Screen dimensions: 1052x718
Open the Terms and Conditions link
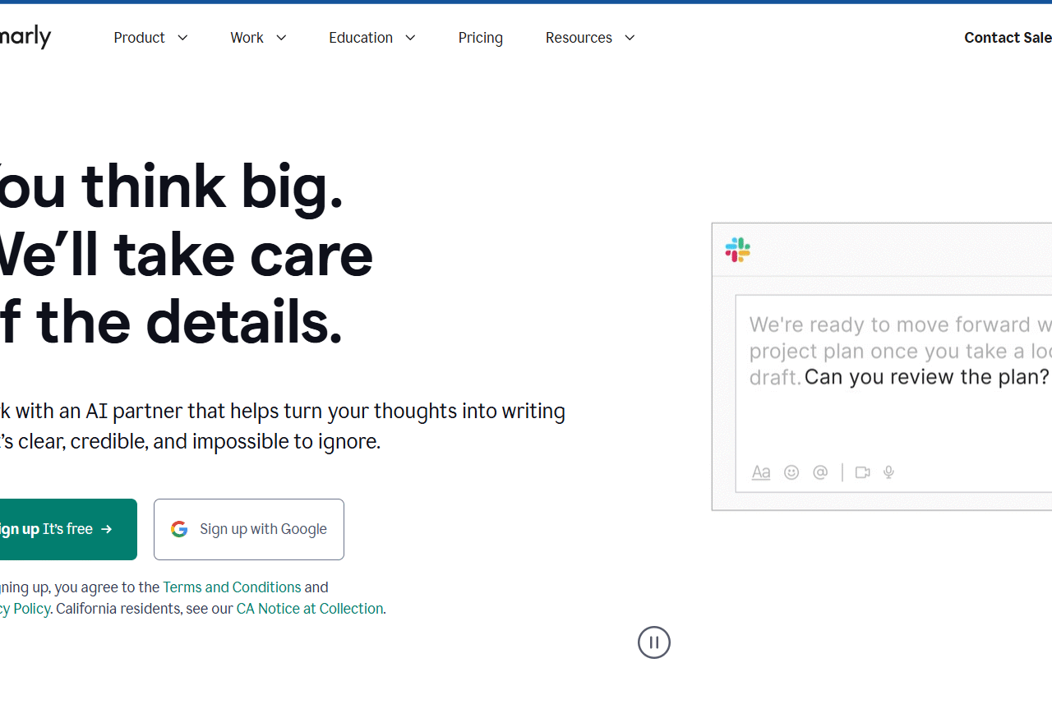232,587
